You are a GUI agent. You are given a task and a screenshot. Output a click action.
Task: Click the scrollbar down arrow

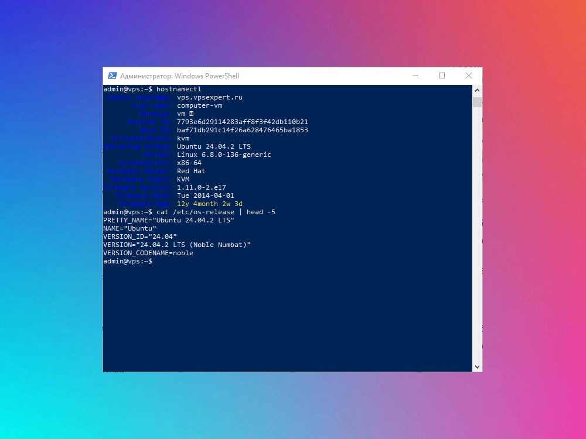click(477, 367)
